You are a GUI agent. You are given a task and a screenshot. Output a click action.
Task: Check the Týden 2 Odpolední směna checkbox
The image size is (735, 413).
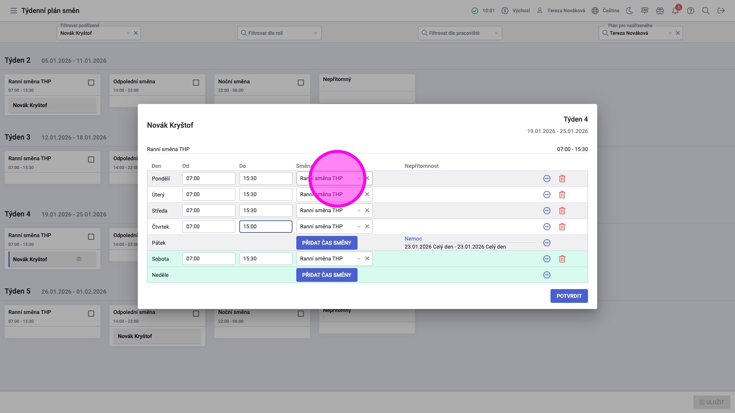[196, 83]
